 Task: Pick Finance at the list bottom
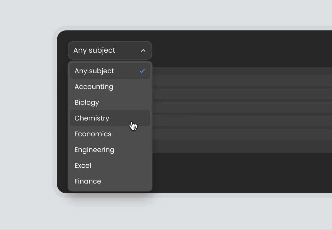(x=88, y=181)
